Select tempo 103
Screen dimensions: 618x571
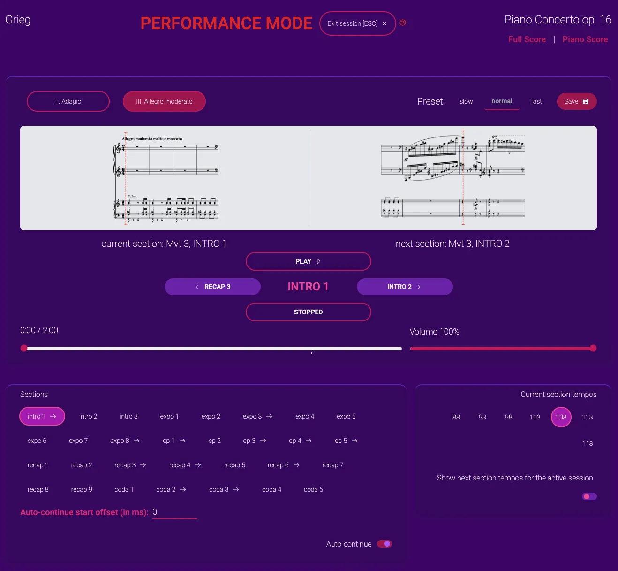click(535, 417)
